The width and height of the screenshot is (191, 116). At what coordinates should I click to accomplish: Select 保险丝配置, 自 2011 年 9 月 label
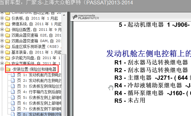pos(36,30)
